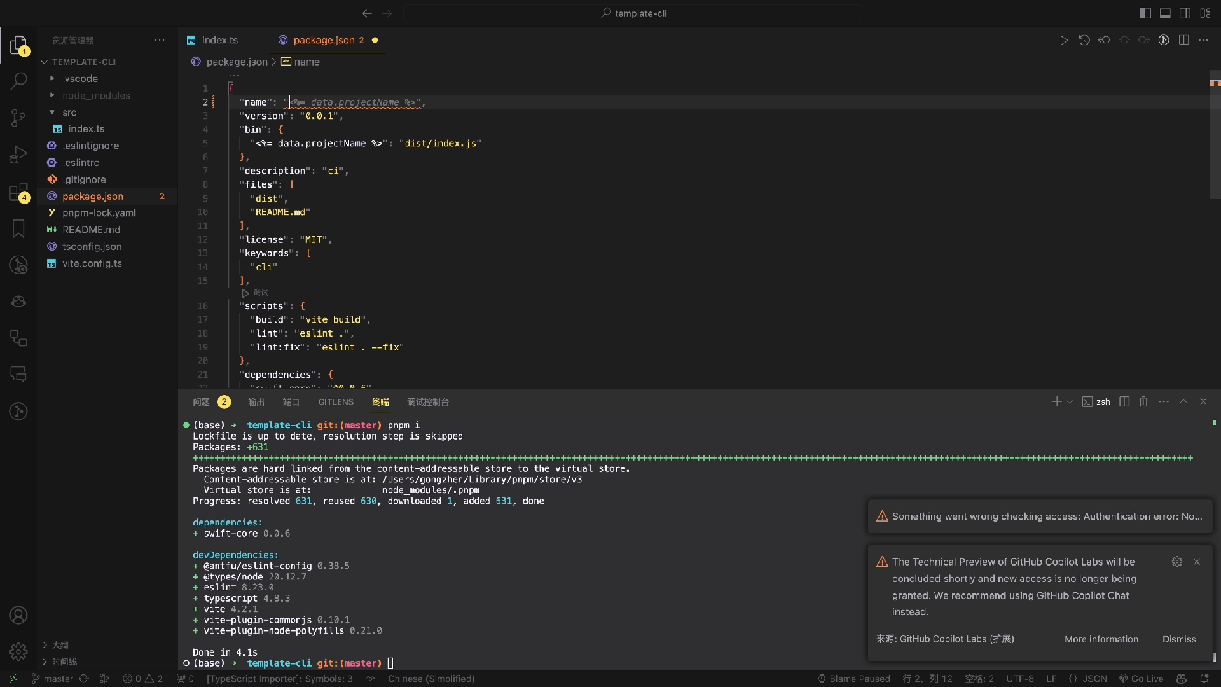Toggle Go Live server in status bar
The height and width of the screenshot is (687, 1221).
[x=1141, y=679]
